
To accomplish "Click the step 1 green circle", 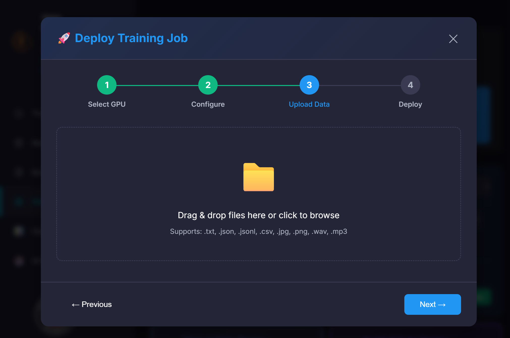I will tap(107, 85).
